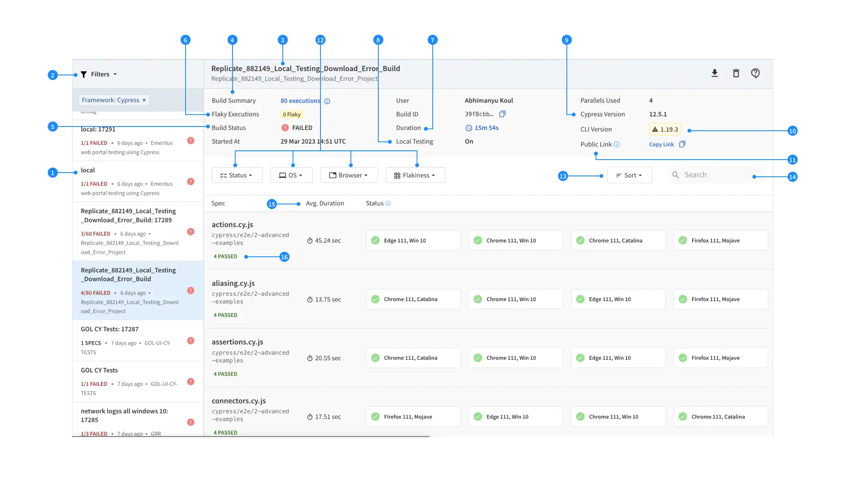Click the trash delete build icon
This screenshot has width=845, height=496.
click(736, 73)
